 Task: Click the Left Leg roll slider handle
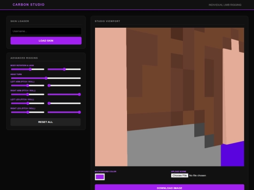click(49, 103)
